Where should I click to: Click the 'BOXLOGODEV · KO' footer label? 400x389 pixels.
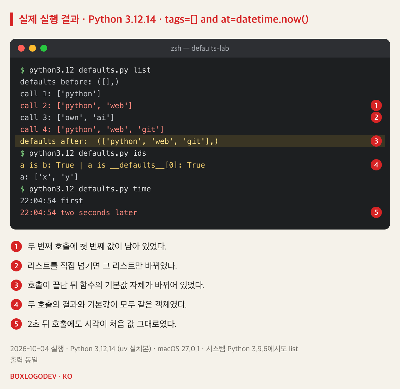coord(41,376)
